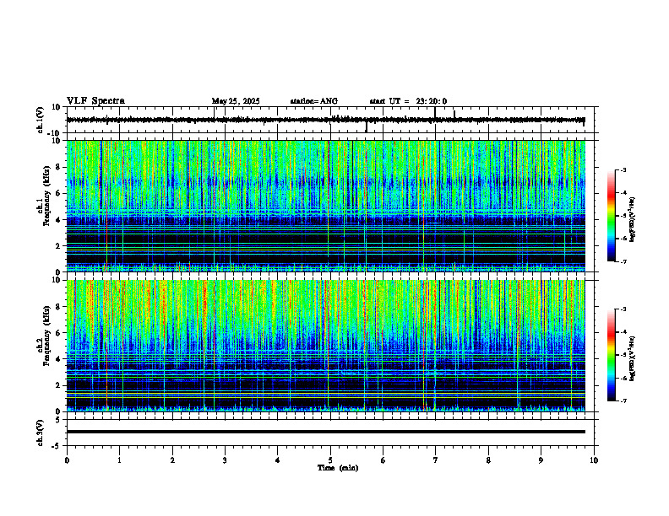Click the "-5" tick on ch.3(V) axis
The image size is (669, 516).
(x=57, y=446)
